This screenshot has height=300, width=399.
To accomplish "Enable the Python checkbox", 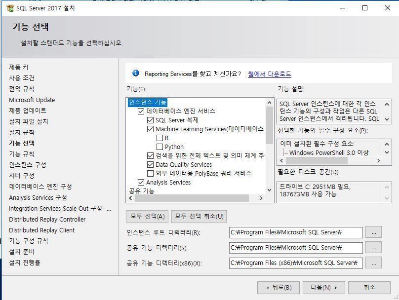I will 160,147.
